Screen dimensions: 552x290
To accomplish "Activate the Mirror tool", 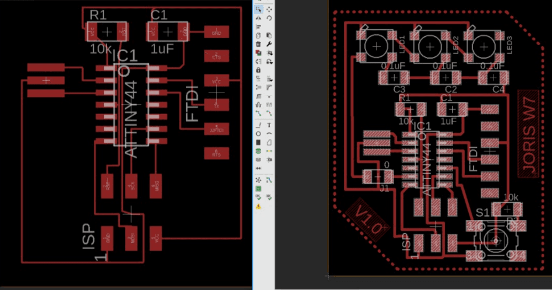I will pyautogui.click(x=258, y=18).
